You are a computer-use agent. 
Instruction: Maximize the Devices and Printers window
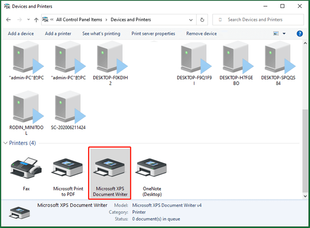(282, 6)
